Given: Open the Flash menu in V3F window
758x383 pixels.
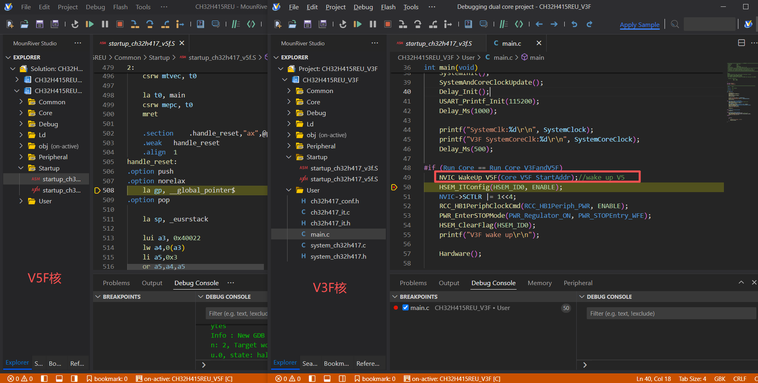Looking at the screenshot, I should point(388,7).
